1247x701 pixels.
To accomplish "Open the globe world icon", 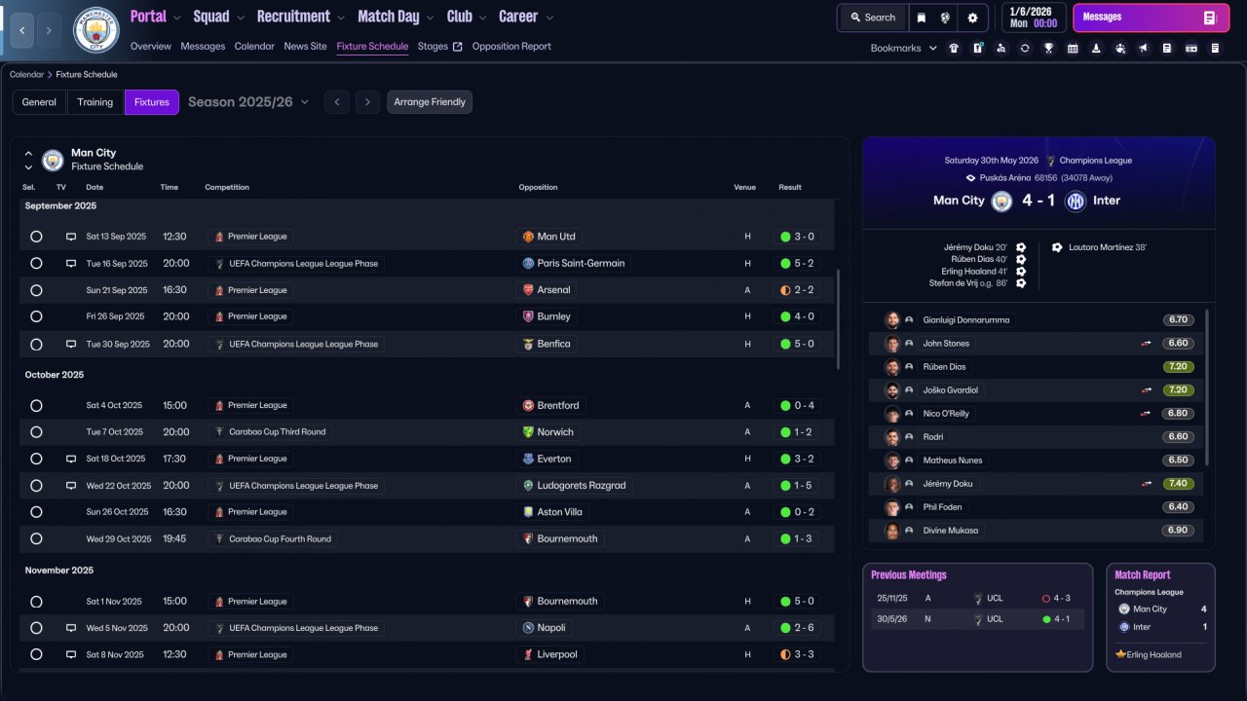I will tap(945, 18).
